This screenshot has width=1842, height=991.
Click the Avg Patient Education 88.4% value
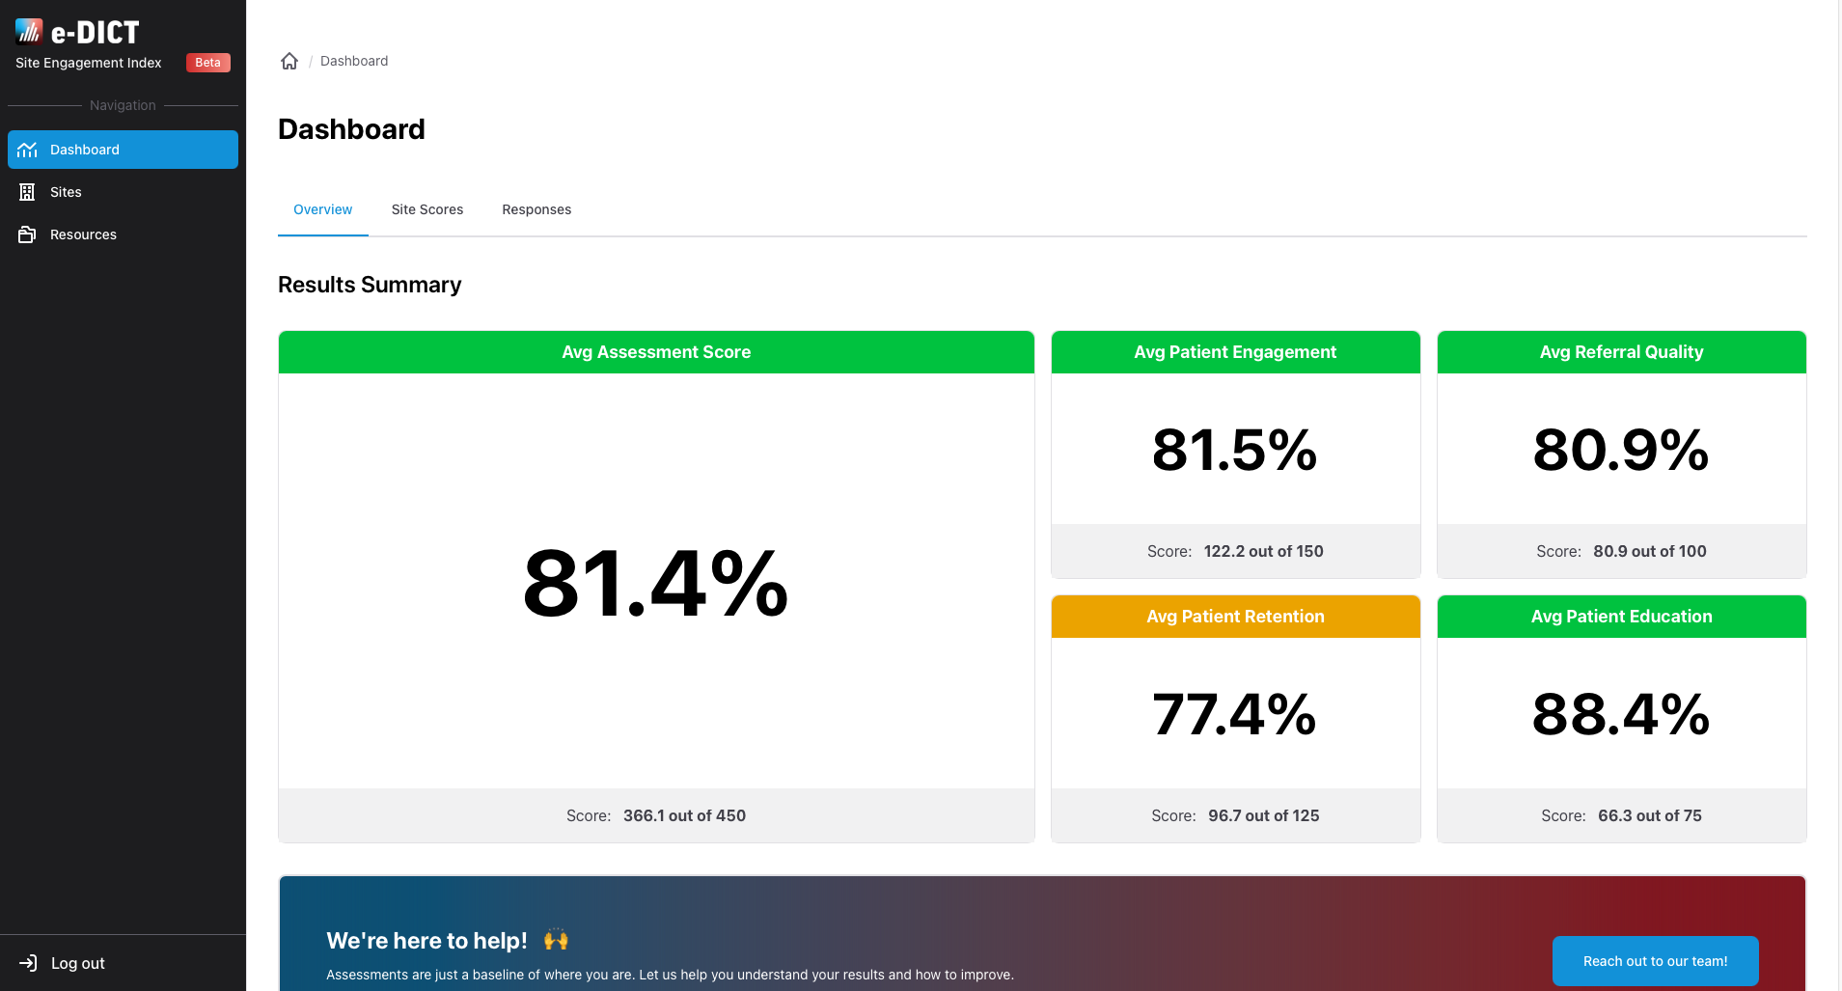click(1621, 714)
